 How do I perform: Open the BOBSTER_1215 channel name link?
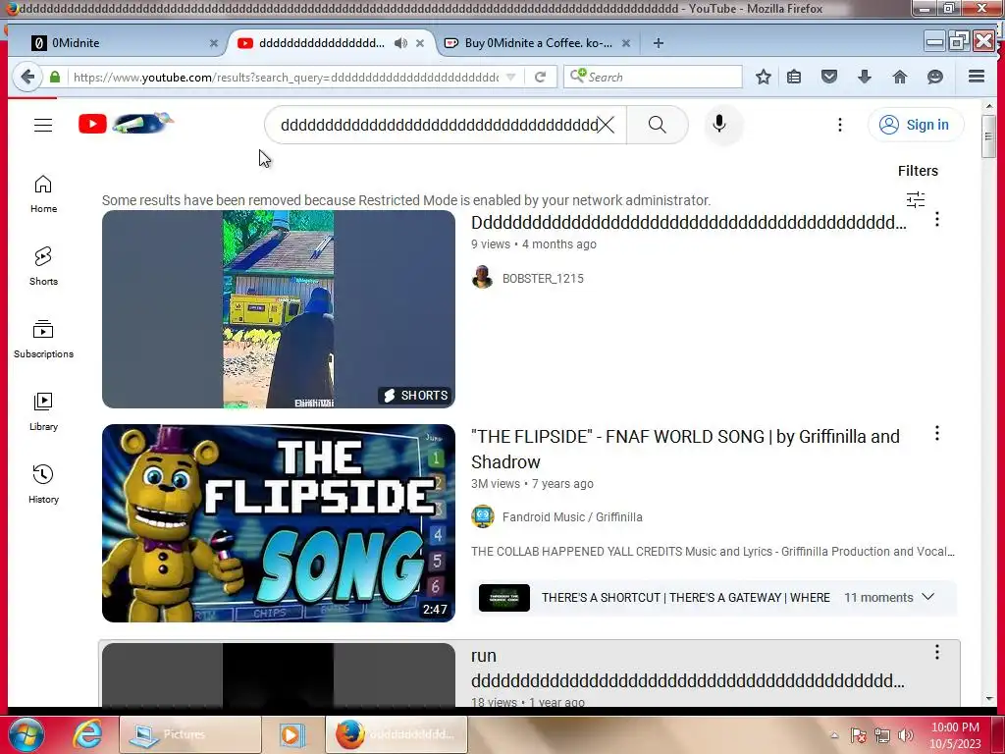tap(542, 278)
